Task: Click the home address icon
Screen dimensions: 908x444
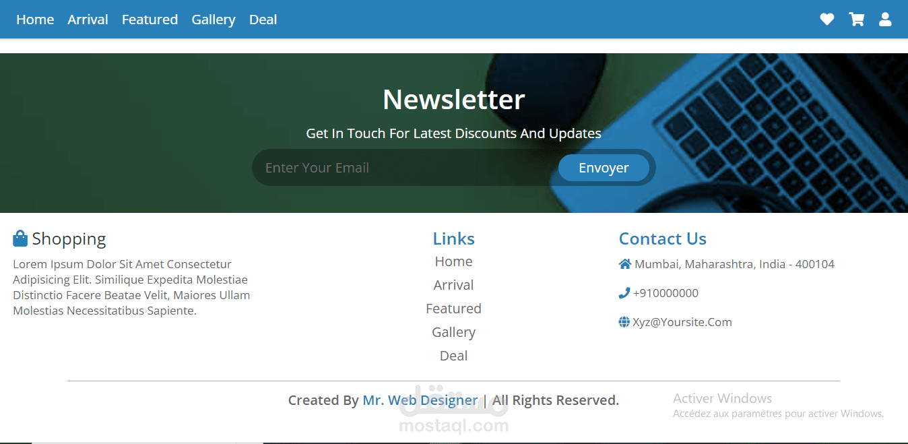Action: 625,264
